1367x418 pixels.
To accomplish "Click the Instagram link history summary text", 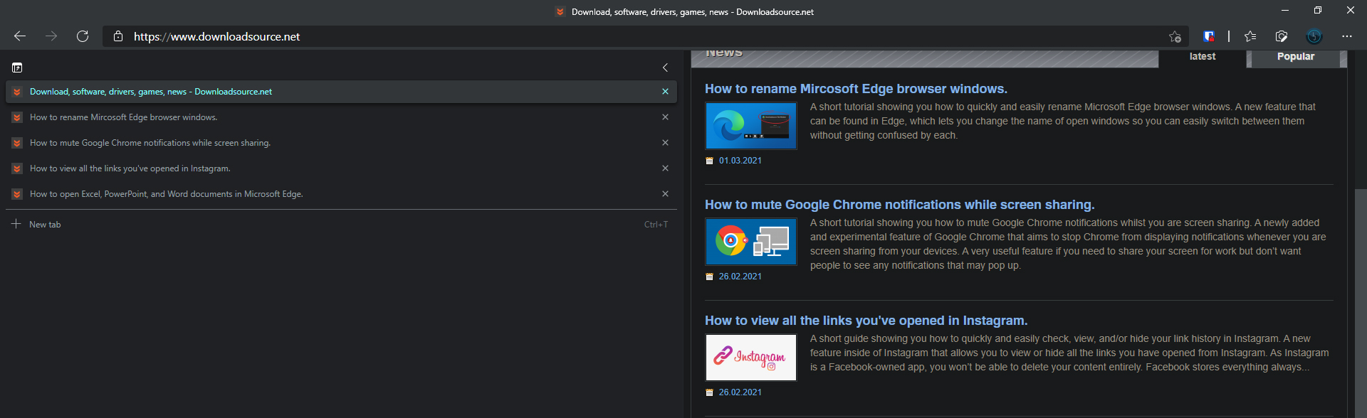I will (1069, 353).
